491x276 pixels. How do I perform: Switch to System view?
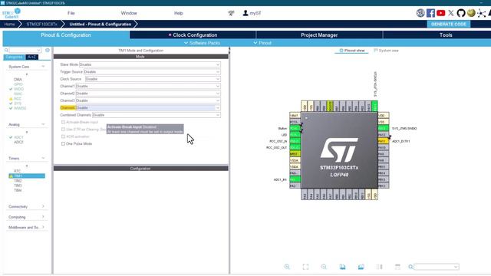point(386,51)
